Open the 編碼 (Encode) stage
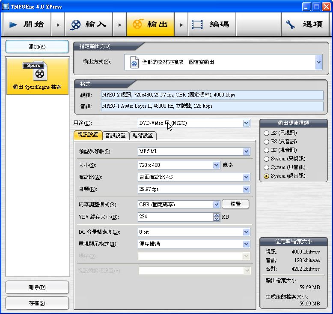333x314 pixels. click(212, 24)
